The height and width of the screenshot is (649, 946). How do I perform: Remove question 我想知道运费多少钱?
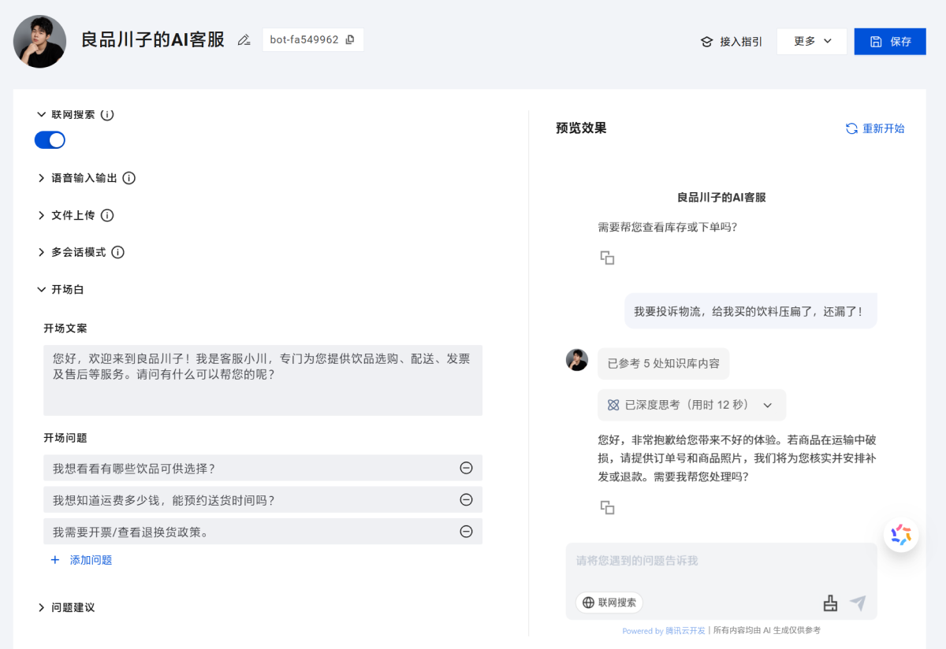click(x=466, y=499)
